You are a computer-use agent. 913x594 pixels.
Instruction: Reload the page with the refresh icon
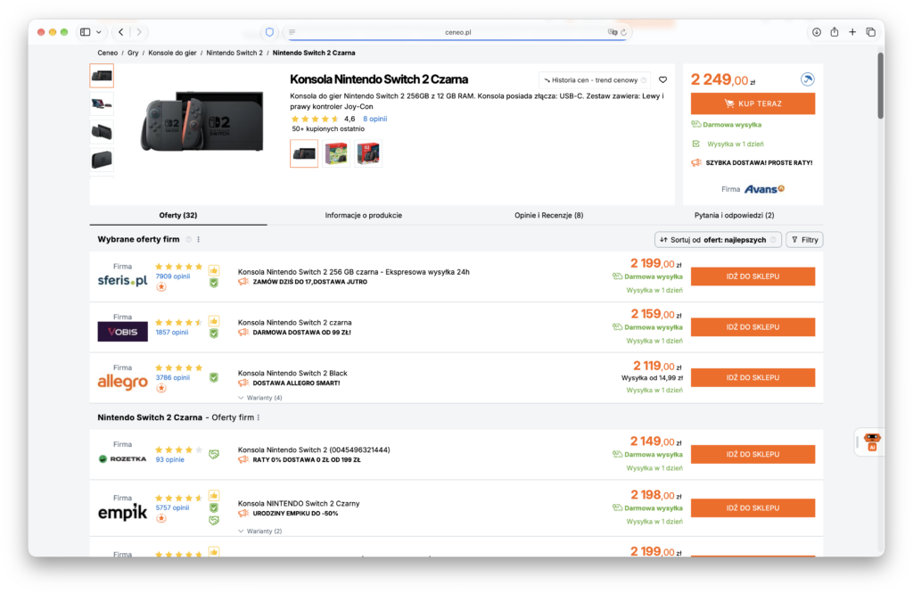(623, 32)
